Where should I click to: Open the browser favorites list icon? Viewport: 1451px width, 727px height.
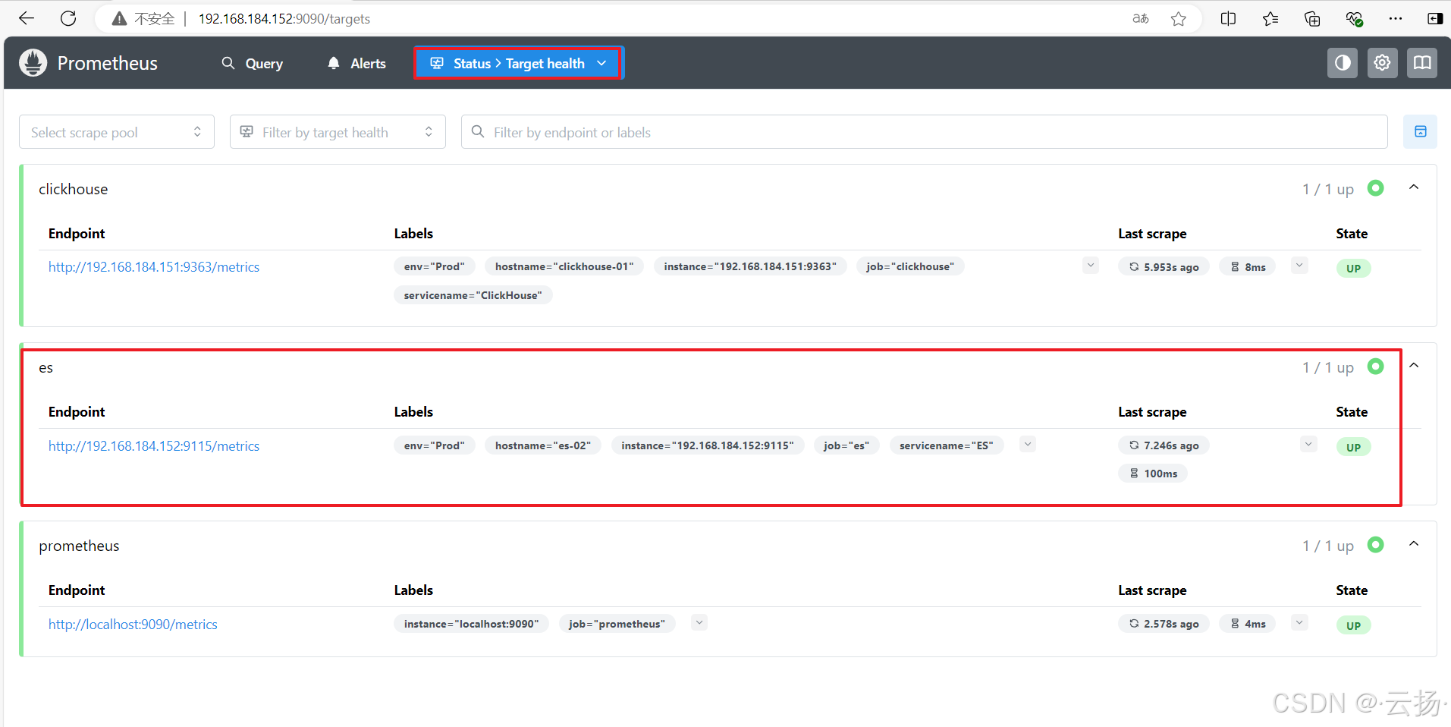coord(1270,19)
